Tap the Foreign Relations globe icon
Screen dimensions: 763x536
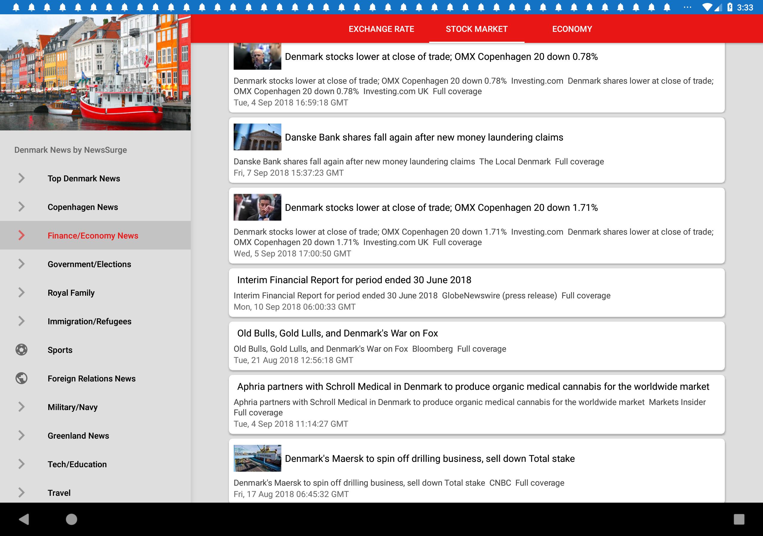coord(21,378)
